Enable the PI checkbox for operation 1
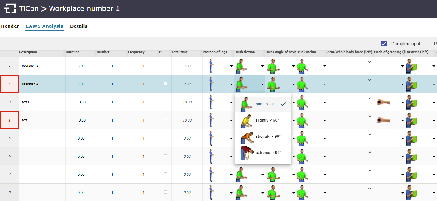437x201 pixels. [x=165, y=65]
